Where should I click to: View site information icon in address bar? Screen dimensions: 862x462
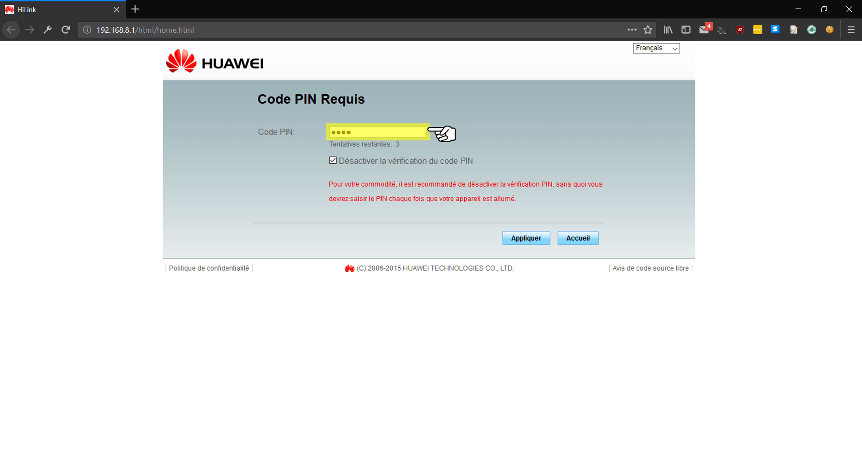(x=87, y=30)
